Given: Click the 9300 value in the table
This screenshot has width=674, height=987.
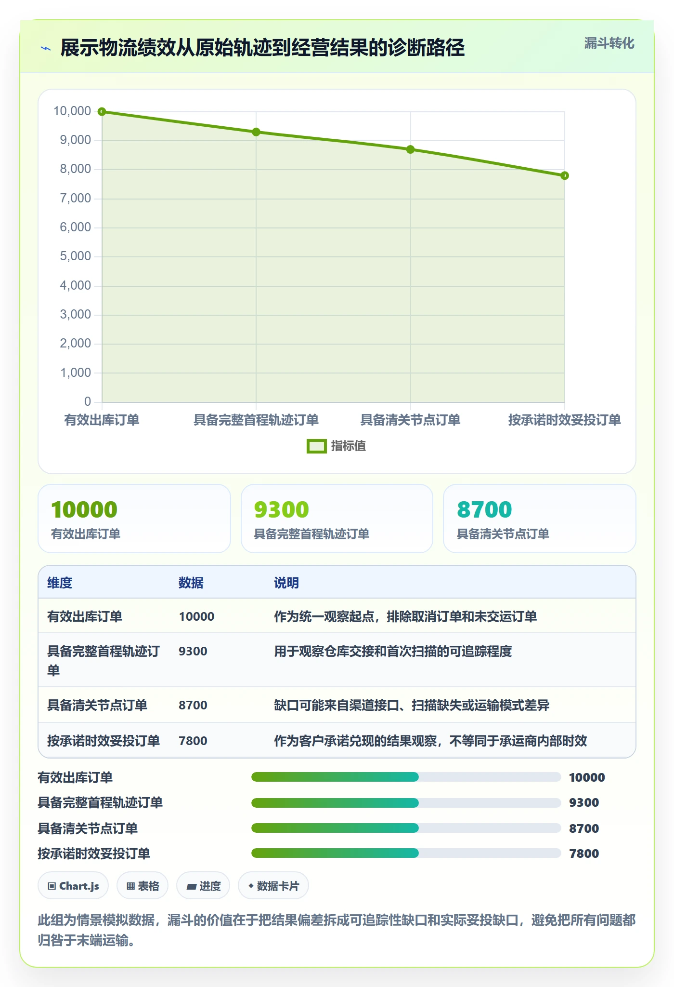Looking at the screenshot, I should (193, 651).
